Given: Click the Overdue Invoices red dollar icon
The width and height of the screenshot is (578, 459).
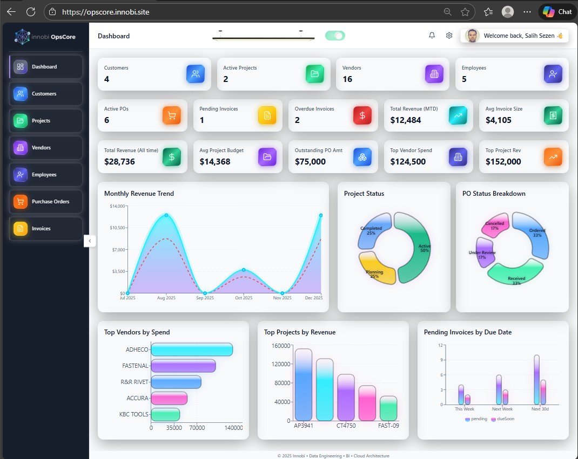Looking at the screenshot, I should click(x=362, y=115).
